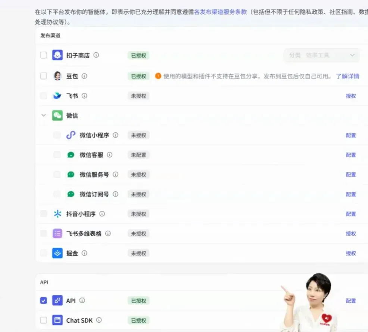The width and height of the screenshot is (368, 332).
Task: Open the 分类 效率工具 category dropdown
Action: [x=321, y=55]
